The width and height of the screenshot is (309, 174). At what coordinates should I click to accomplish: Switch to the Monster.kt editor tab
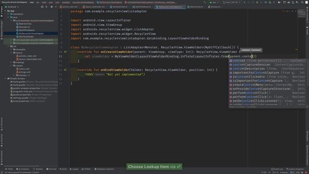(215, 7)
